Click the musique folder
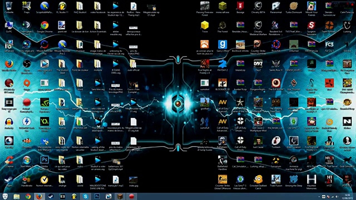Viewport: 356px width, 200px height. coord(80,44)
